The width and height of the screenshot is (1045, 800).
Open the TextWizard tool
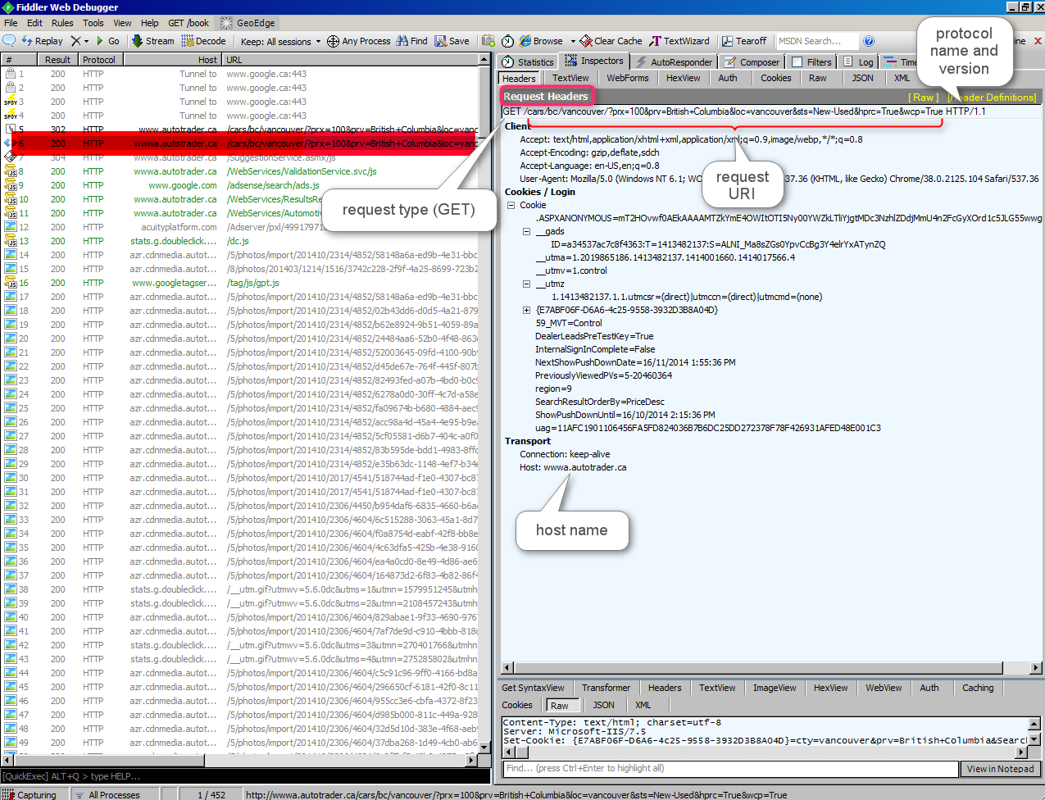pyautogui.click(x=679, y=40)
